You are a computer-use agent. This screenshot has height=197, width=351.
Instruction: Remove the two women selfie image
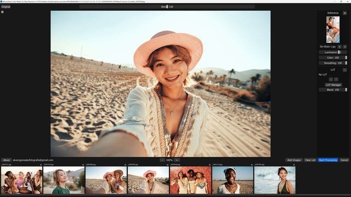tap(125, 165)
